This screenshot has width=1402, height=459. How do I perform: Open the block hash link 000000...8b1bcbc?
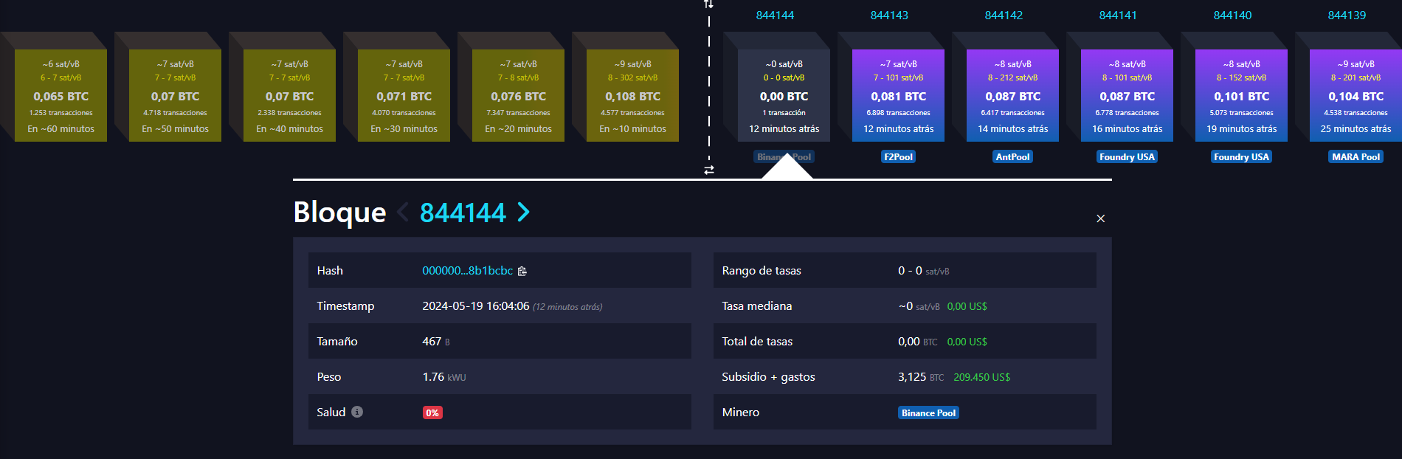click(x=467, y=271)
